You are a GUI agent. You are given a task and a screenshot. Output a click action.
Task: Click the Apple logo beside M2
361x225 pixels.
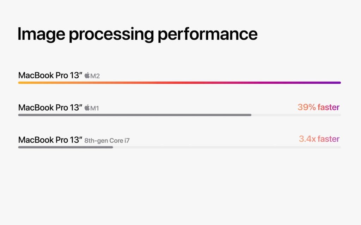87,75
